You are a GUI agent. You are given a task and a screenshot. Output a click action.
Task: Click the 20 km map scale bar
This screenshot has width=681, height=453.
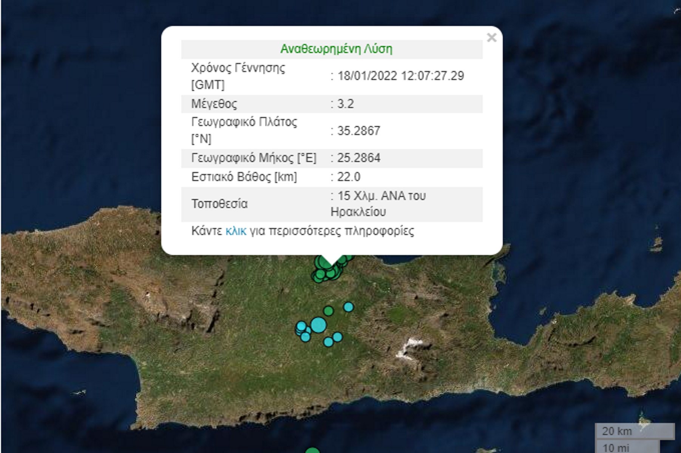(635, 431)
